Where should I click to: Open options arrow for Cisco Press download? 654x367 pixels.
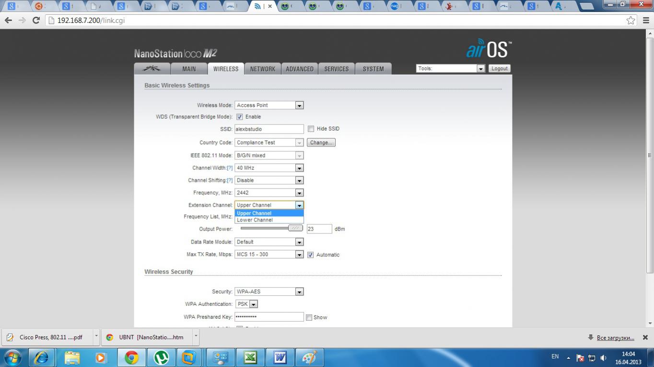coord(96,336)
